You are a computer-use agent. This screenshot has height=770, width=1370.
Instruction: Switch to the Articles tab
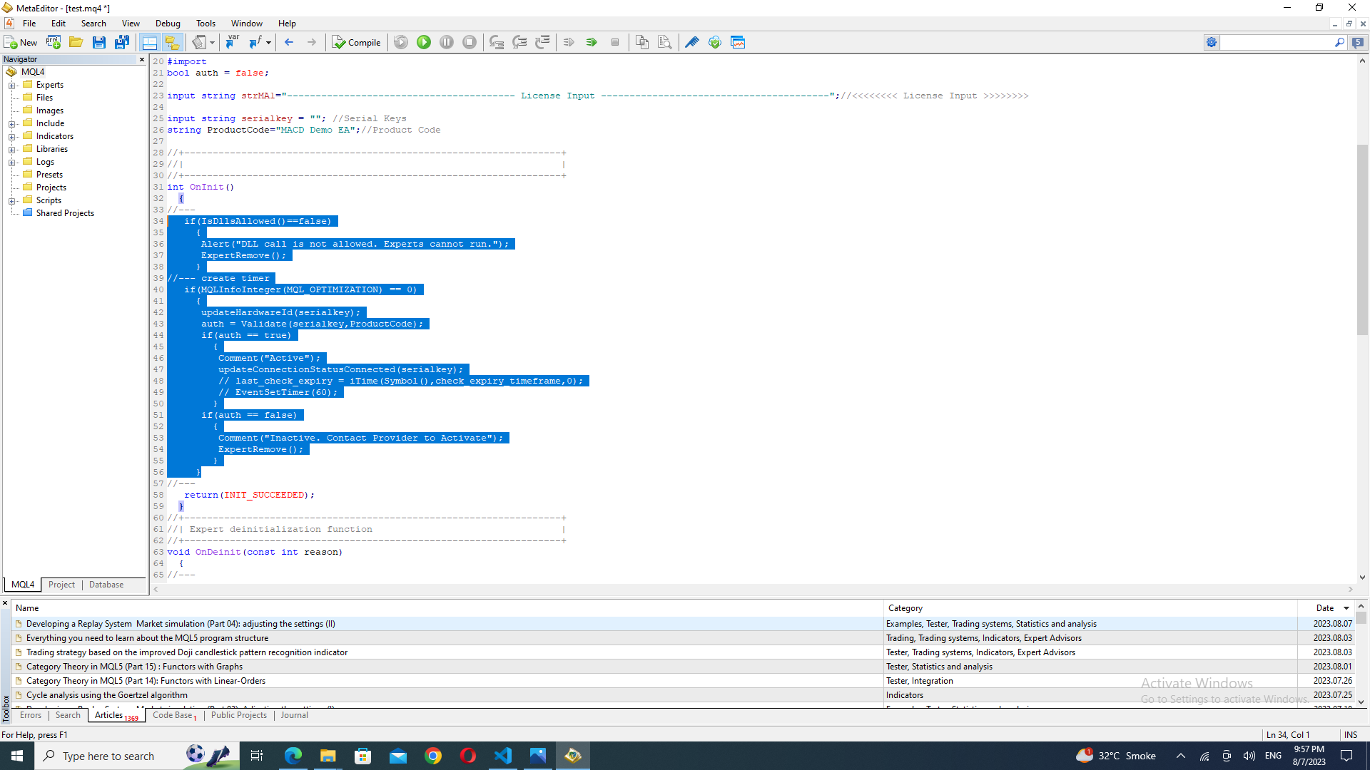pyautogui.click(x=107, y=716)
